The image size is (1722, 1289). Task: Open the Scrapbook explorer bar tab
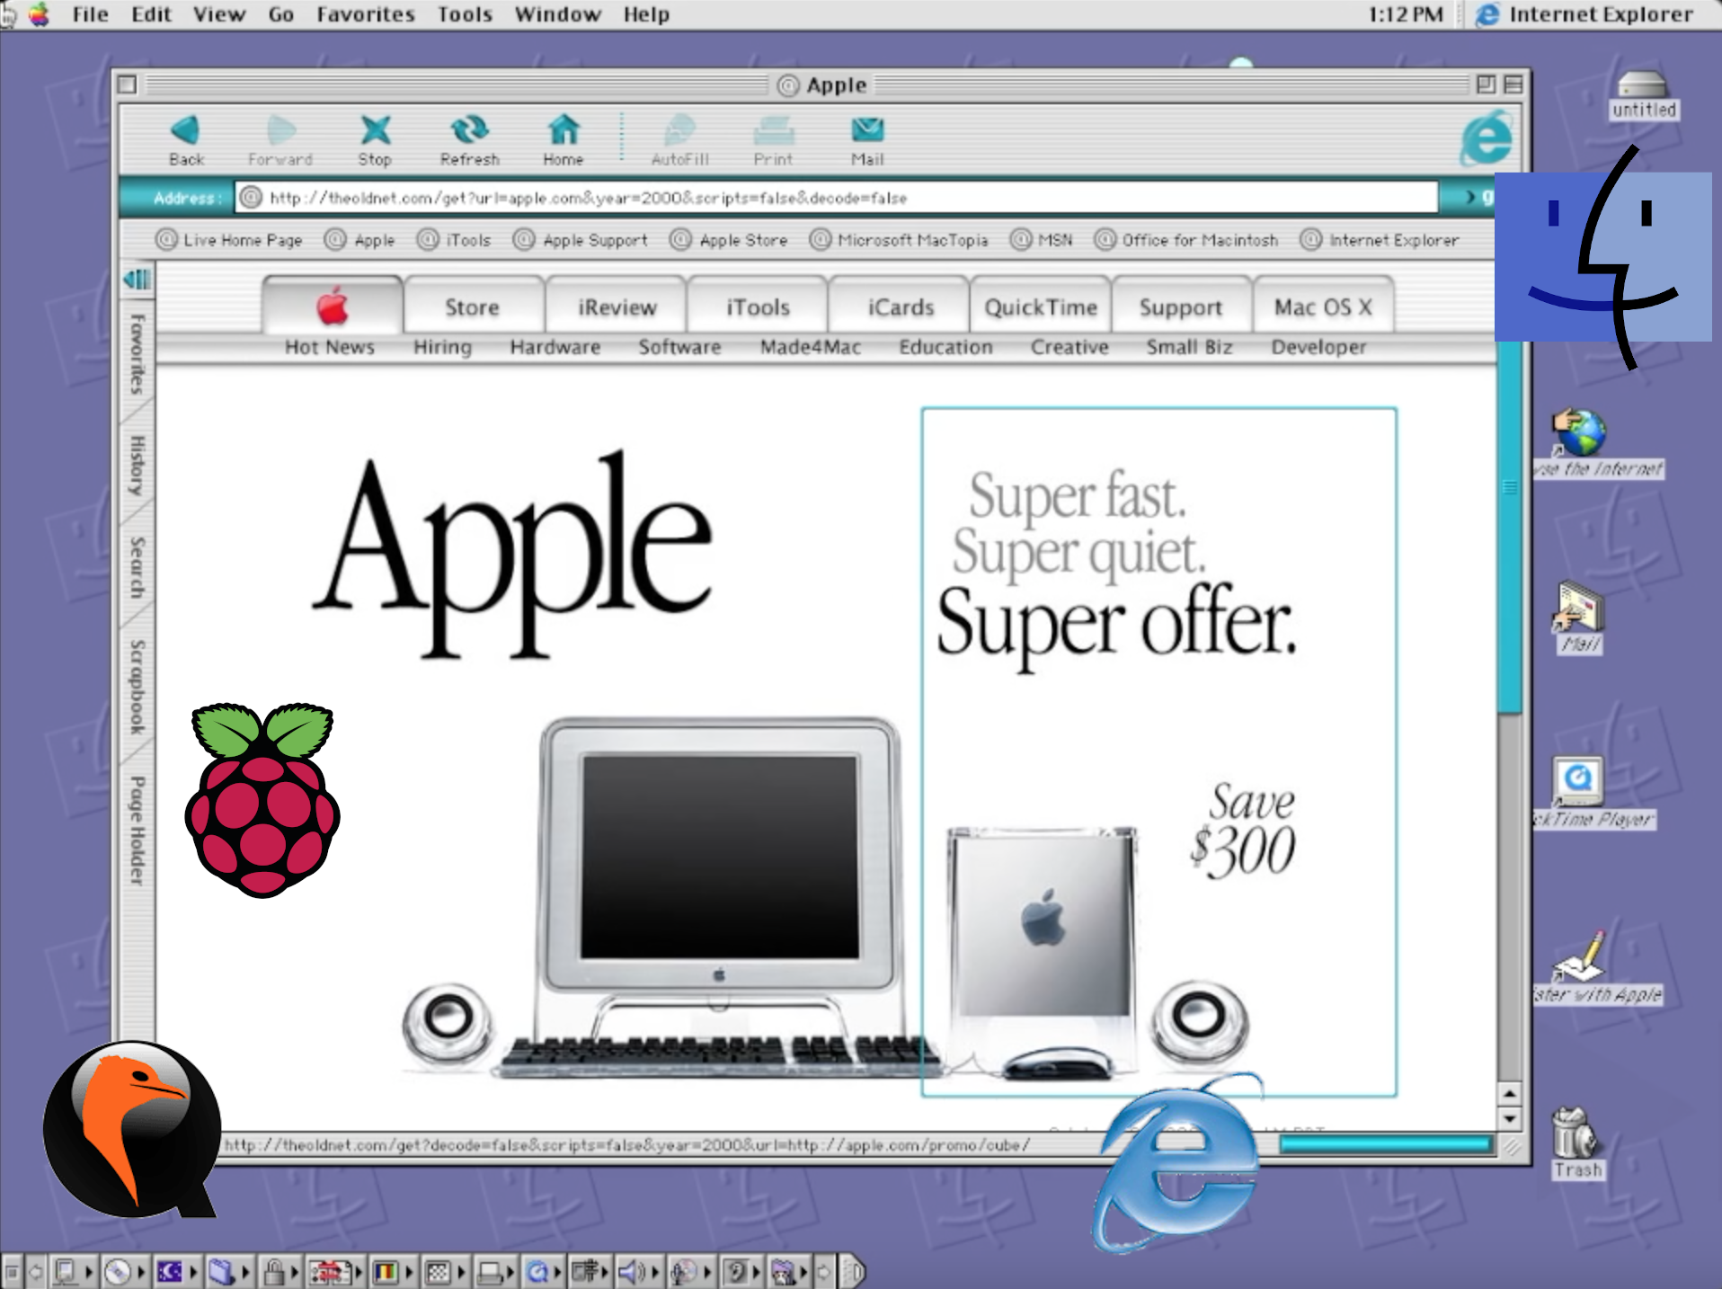137,688
